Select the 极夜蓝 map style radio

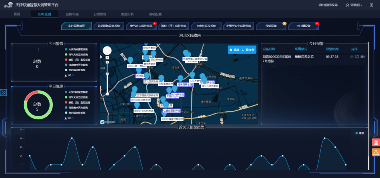248,50
